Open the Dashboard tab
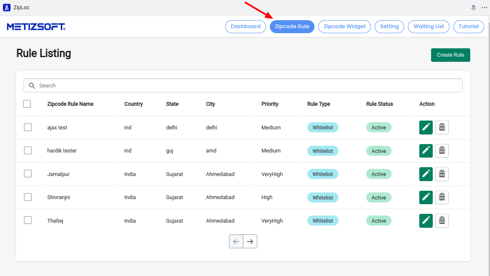Screen dimensions: 490x276 point(245,26)
